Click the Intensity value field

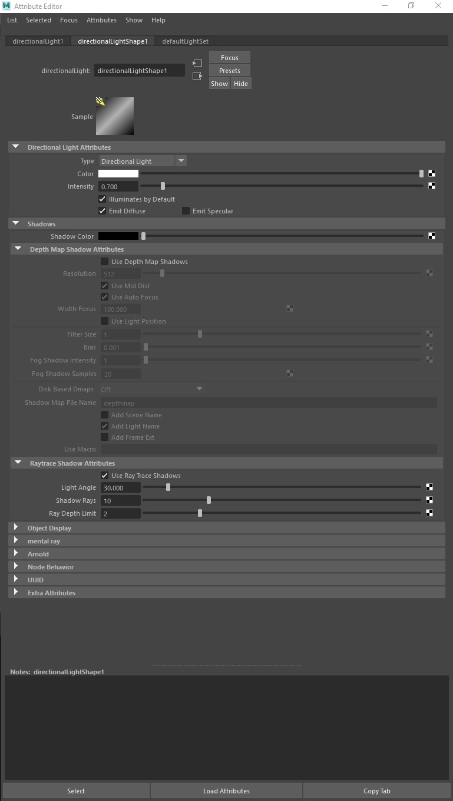(x=119, y=186)
